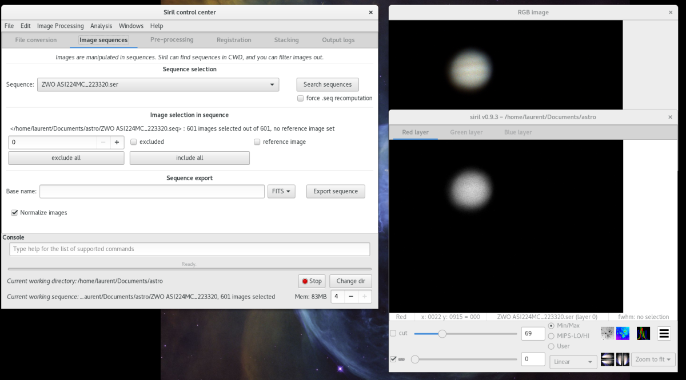Image resolution: width=686 pixels, height=380 pixels.
Task: Click the red Stop button
Action: point(312,281)
